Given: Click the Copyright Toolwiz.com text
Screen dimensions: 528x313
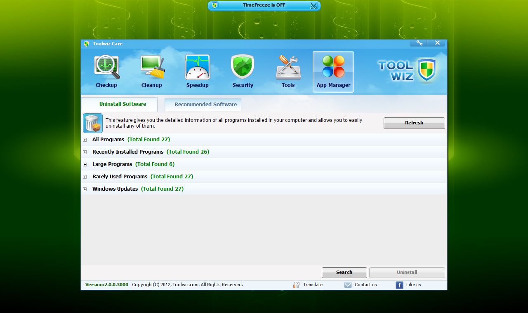Looking at the screenshot, I should [x=188, y=285].
